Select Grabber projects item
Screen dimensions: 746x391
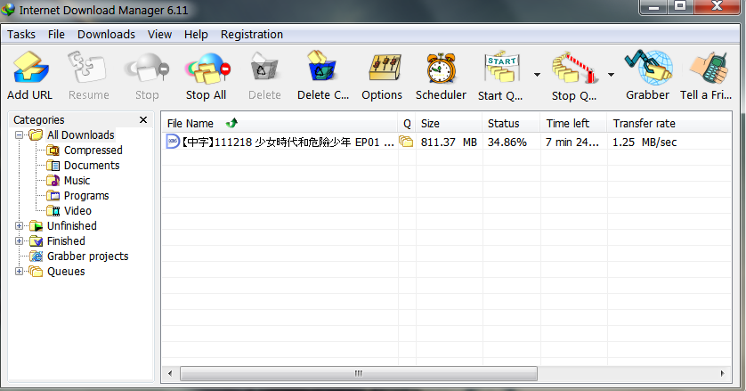[87, 257]
